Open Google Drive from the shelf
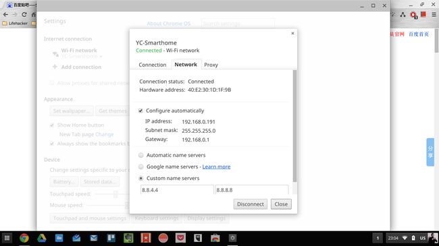 tap(41, 238)
